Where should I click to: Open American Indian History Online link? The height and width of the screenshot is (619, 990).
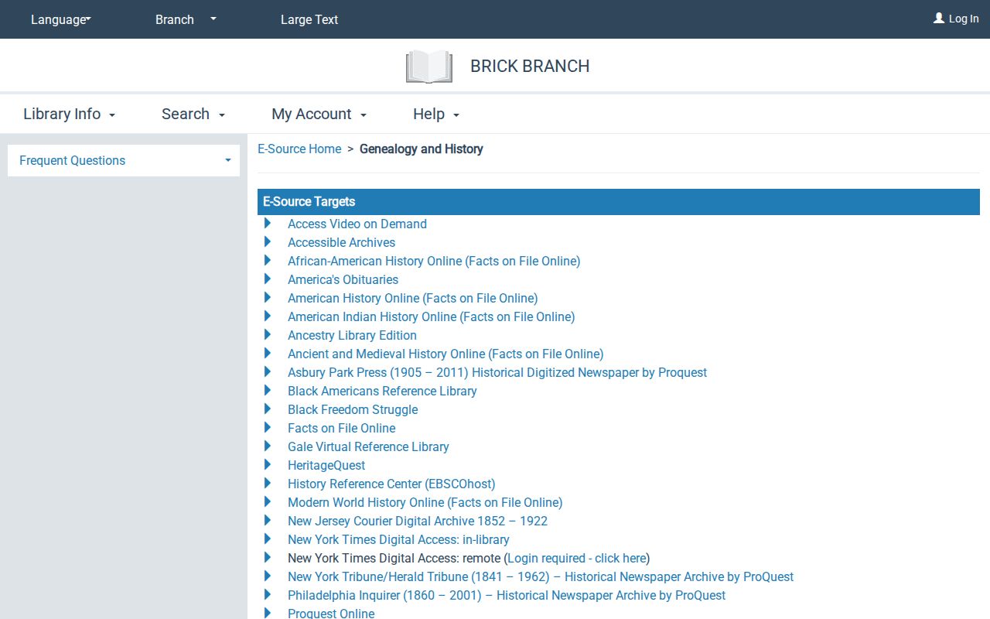coord(432,316)
